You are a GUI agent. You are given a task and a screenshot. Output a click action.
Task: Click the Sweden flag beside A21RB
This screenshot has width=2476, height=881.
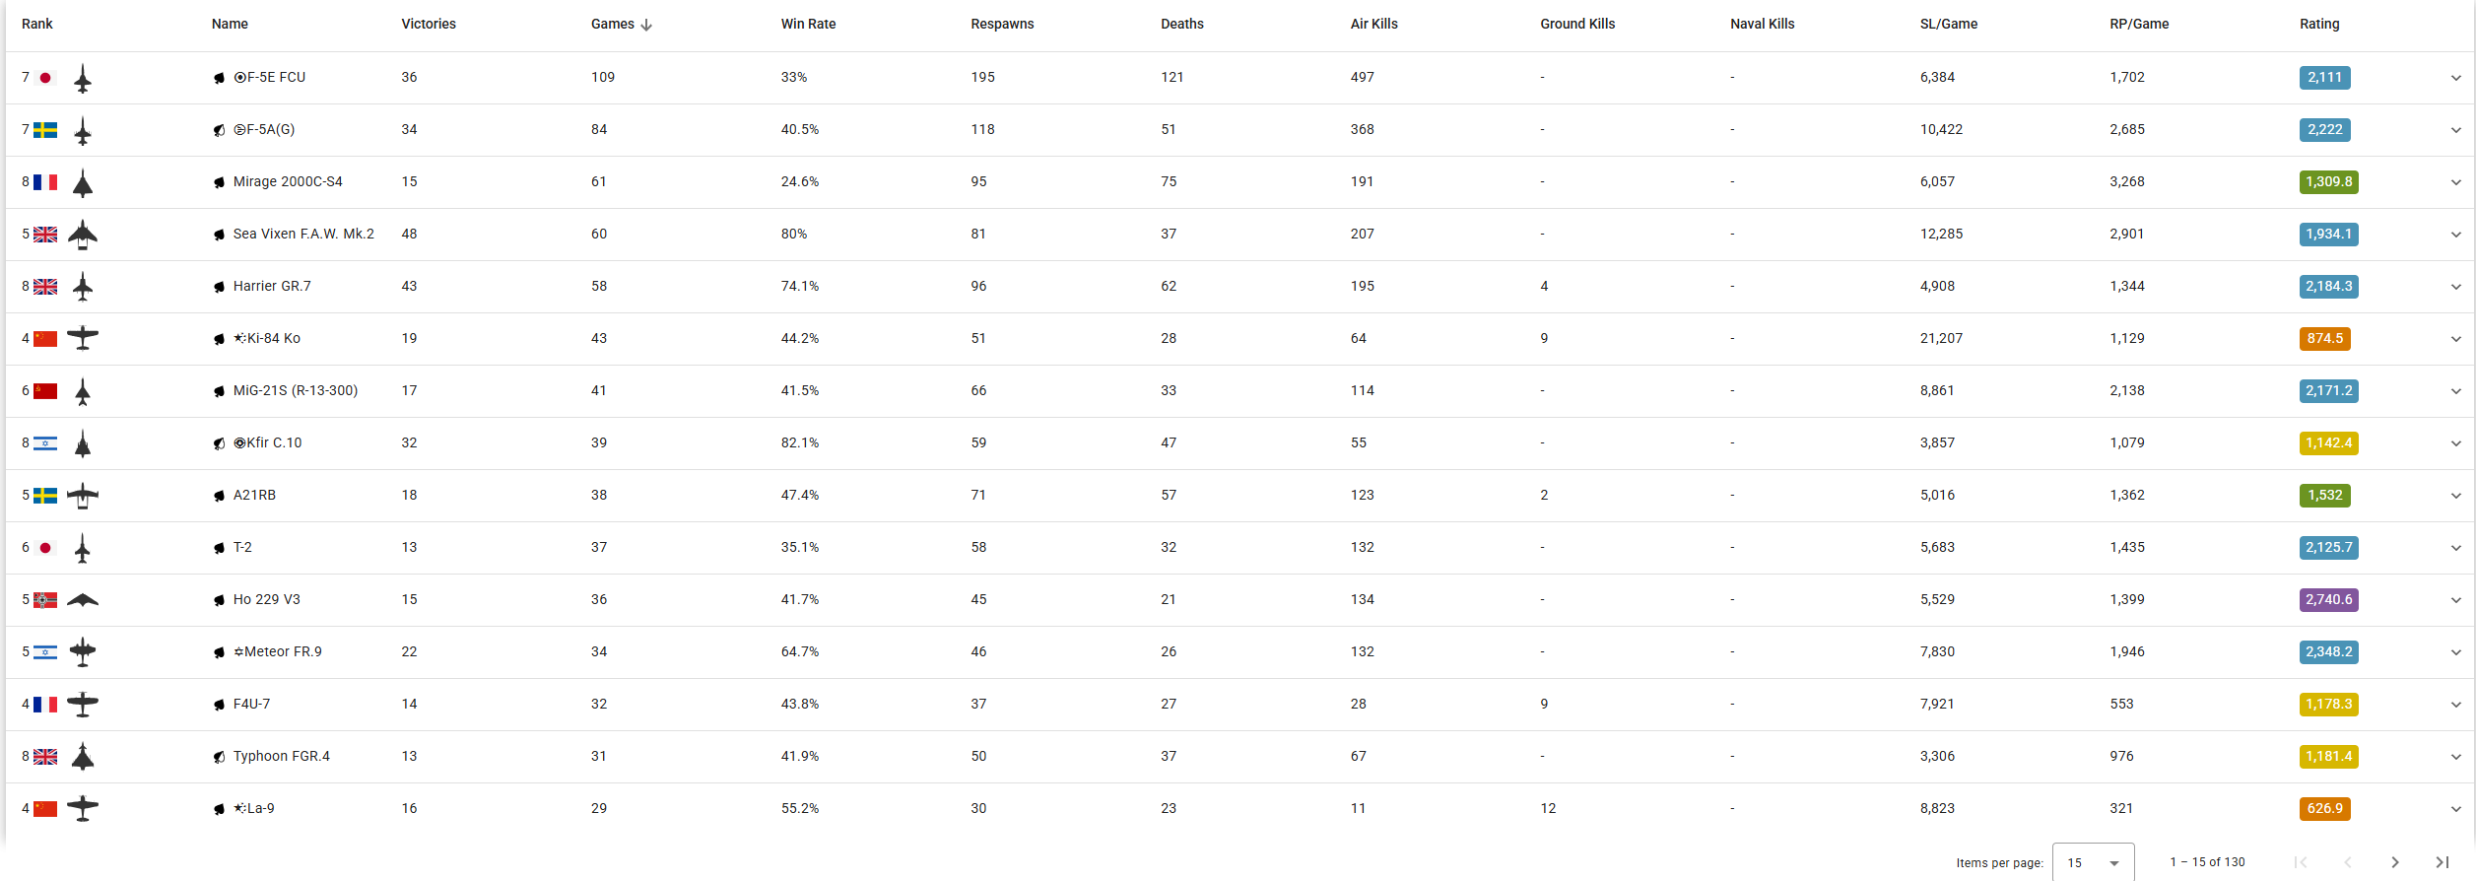click(x=45, y=496)
